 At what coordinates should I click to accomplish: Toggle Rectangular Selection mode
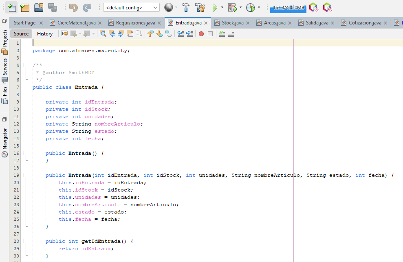pos(139,34)
